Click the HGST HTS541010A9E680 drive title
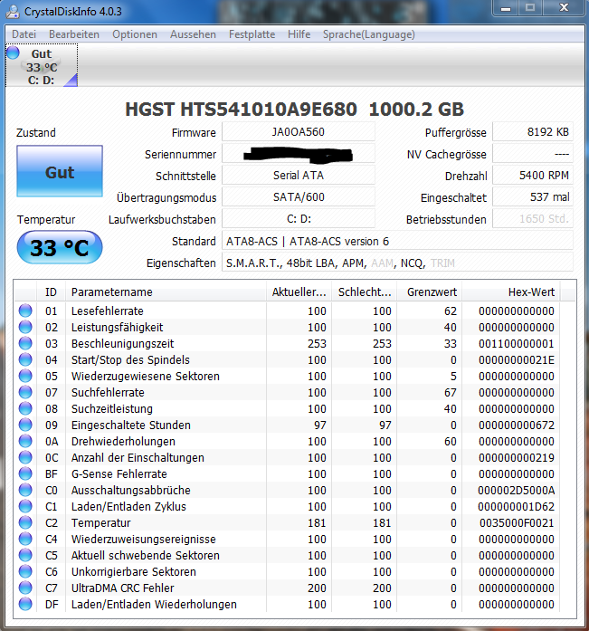 (294, 109)
